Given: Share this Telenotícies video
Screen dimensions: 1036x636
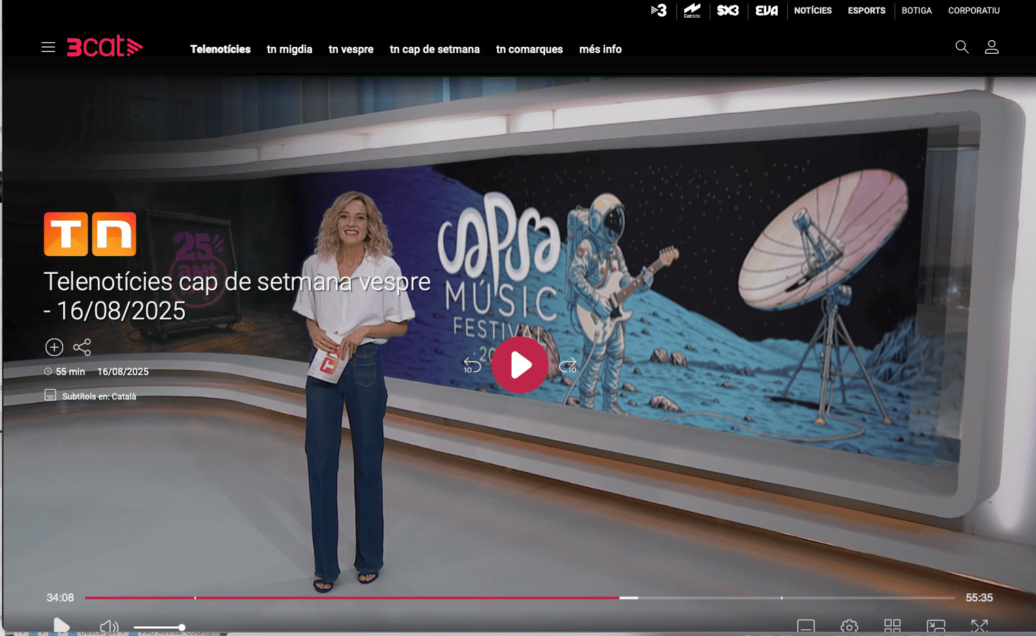Looking at the screenshot, I should 82,347.
